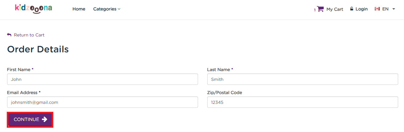The height and width of the screenshot is (132, 404).
Task: Focus the First Name field
Action: coord(102,79)
